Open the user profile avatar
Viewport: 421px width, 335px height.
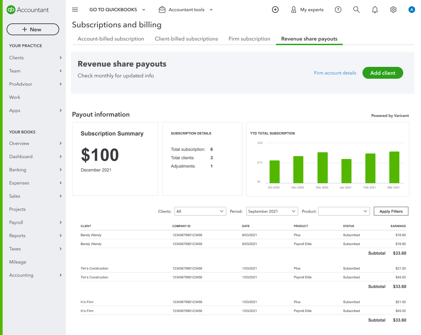[411, 10]
